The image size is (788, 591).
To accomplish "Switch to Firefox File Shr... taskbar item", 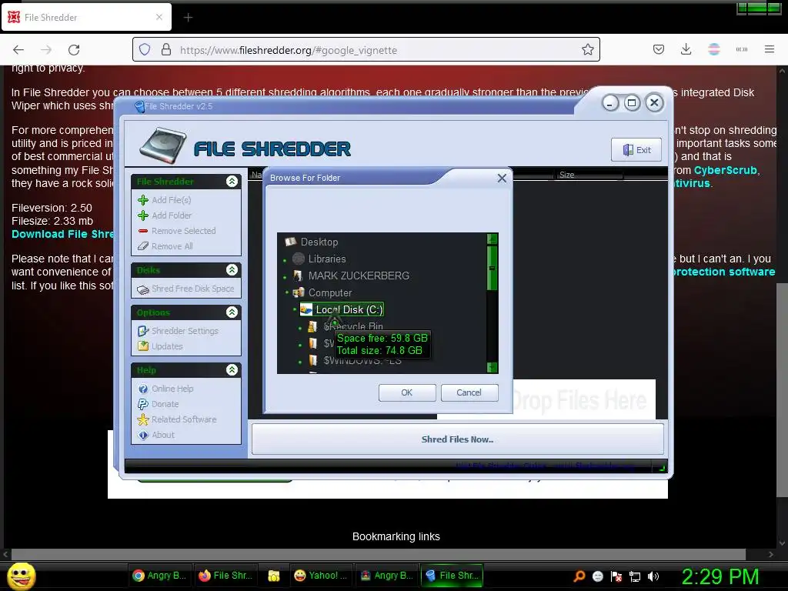I will point(225,576).
